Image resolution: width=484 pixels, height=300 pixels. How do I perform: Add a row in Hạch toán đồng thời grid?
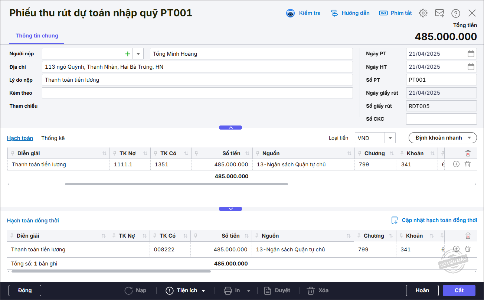pyautogui.click(x=457, y=249)
